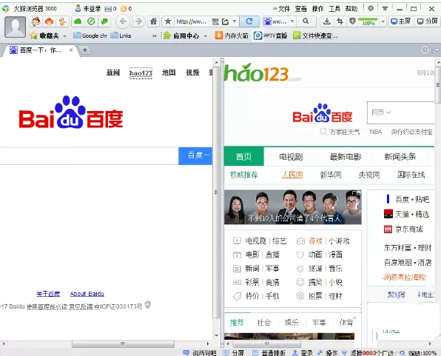This screenshot has height=356, width=441.
Task: Open the 关于百度 link
Action: pos(48,294)
